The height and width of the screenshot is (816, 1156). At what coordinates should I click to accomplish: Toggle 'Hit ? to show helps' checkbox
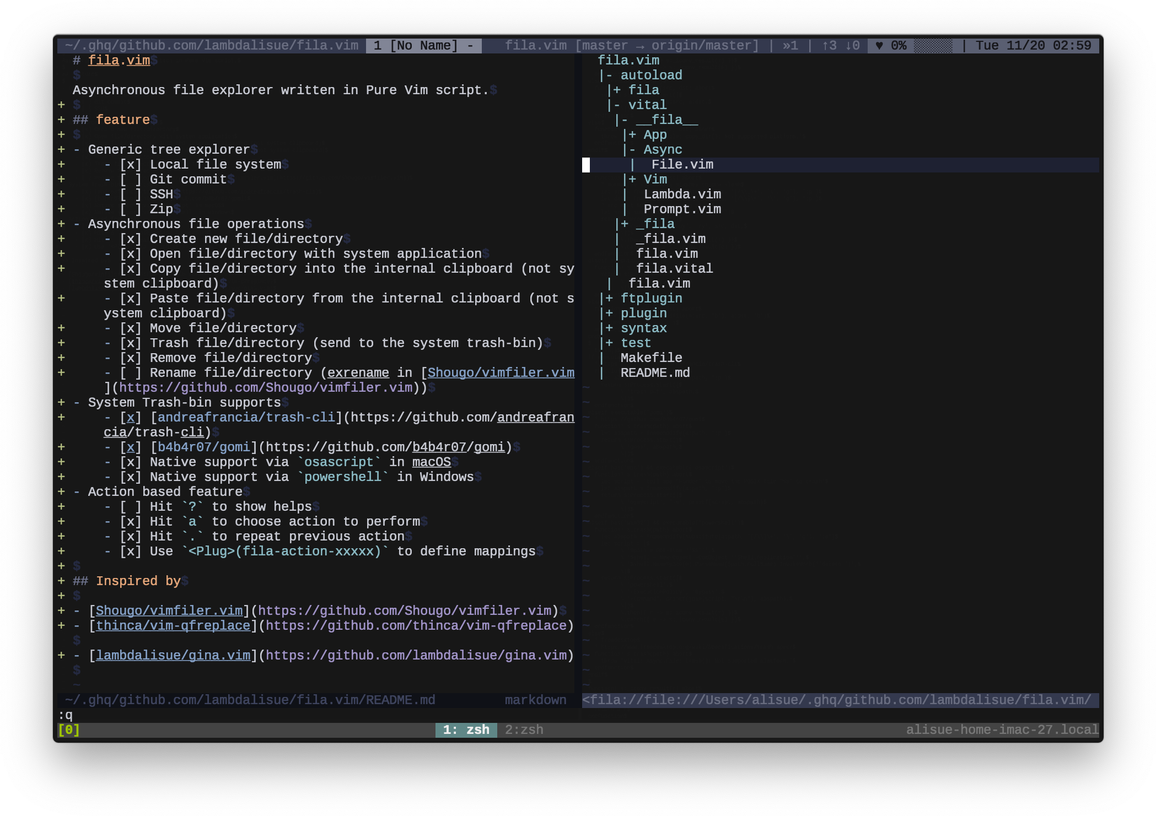(131, 506)
